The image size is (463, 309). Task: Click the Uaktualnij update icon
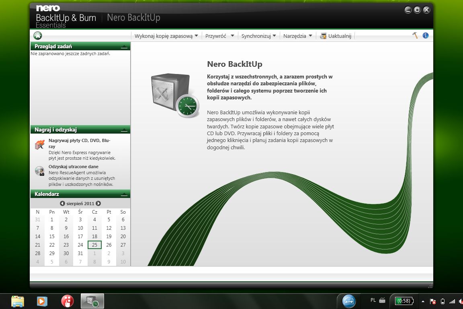[x=323, y=36]
